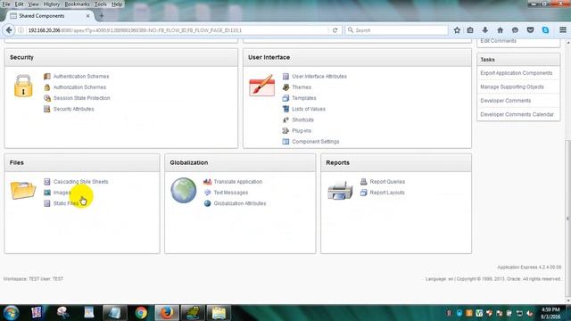Click the Authentication Schemes icon
The image size is (571, 321).
(x=47, y=77)
